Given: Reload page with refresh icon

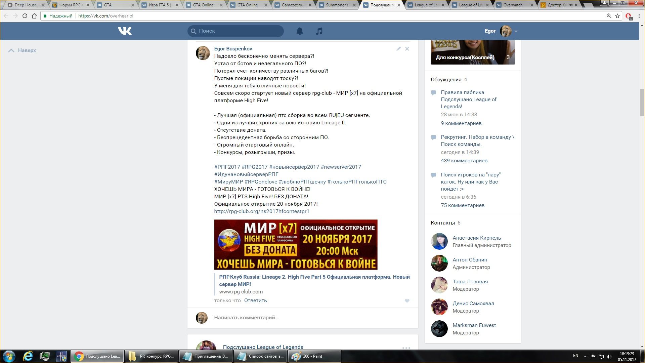Looking at the screenshot, I should tap(25, 16).
